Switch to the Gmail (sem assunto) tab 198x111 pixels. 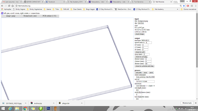point(12,2)
